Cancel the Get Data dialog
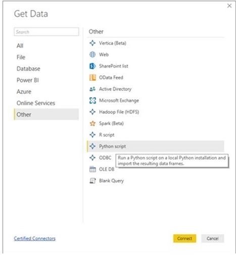This screenshot has width=236, height=255. 213,238
